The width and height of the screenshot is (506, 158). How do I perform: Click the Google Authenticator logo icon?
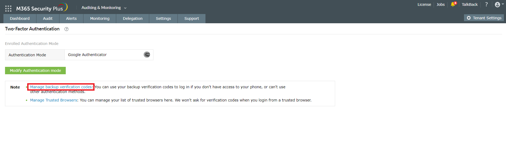point(147,55)
